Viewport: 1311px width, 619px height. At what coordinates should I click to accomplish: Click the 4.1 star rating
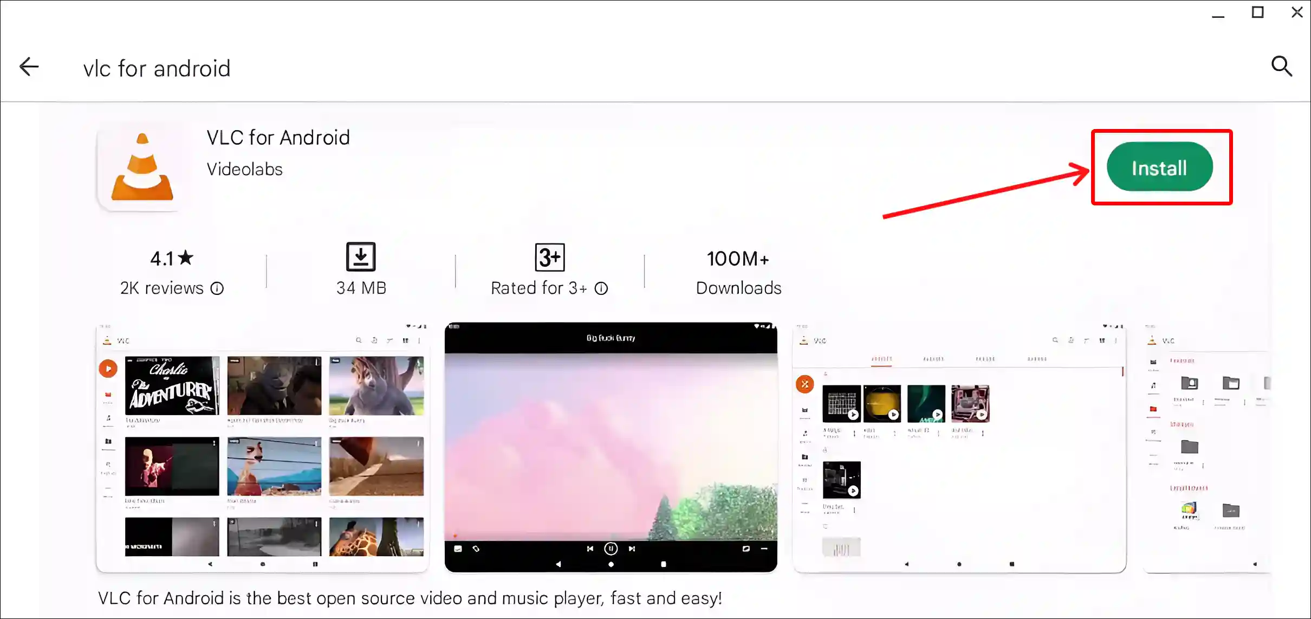[171, 259]
